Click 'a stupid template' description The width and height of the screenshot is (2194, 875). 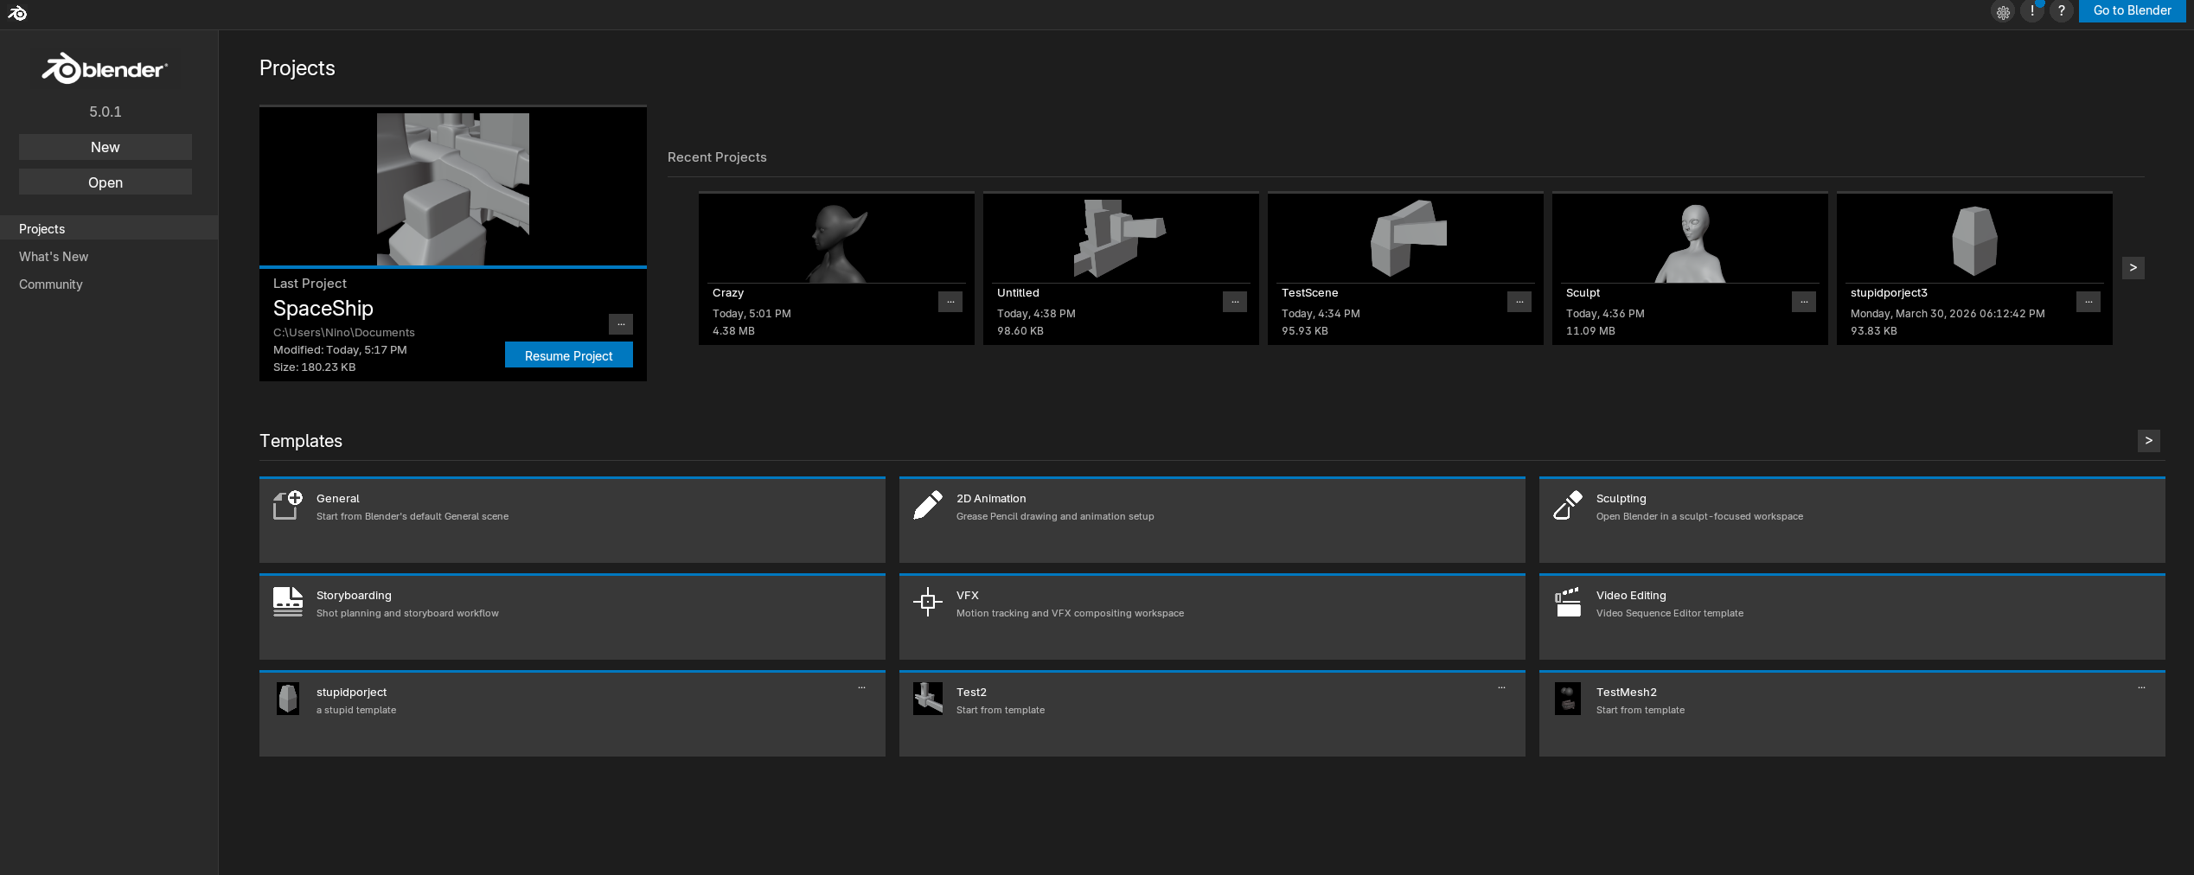coord(356,710)
